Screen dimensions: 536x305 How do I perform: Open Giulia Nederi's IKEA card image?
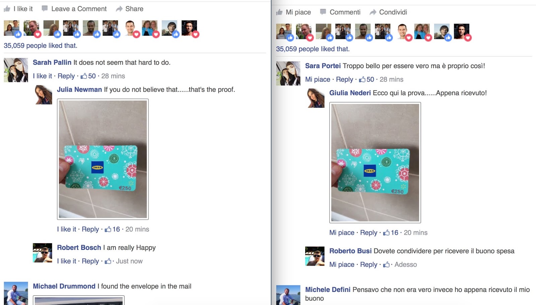[375, 162]
